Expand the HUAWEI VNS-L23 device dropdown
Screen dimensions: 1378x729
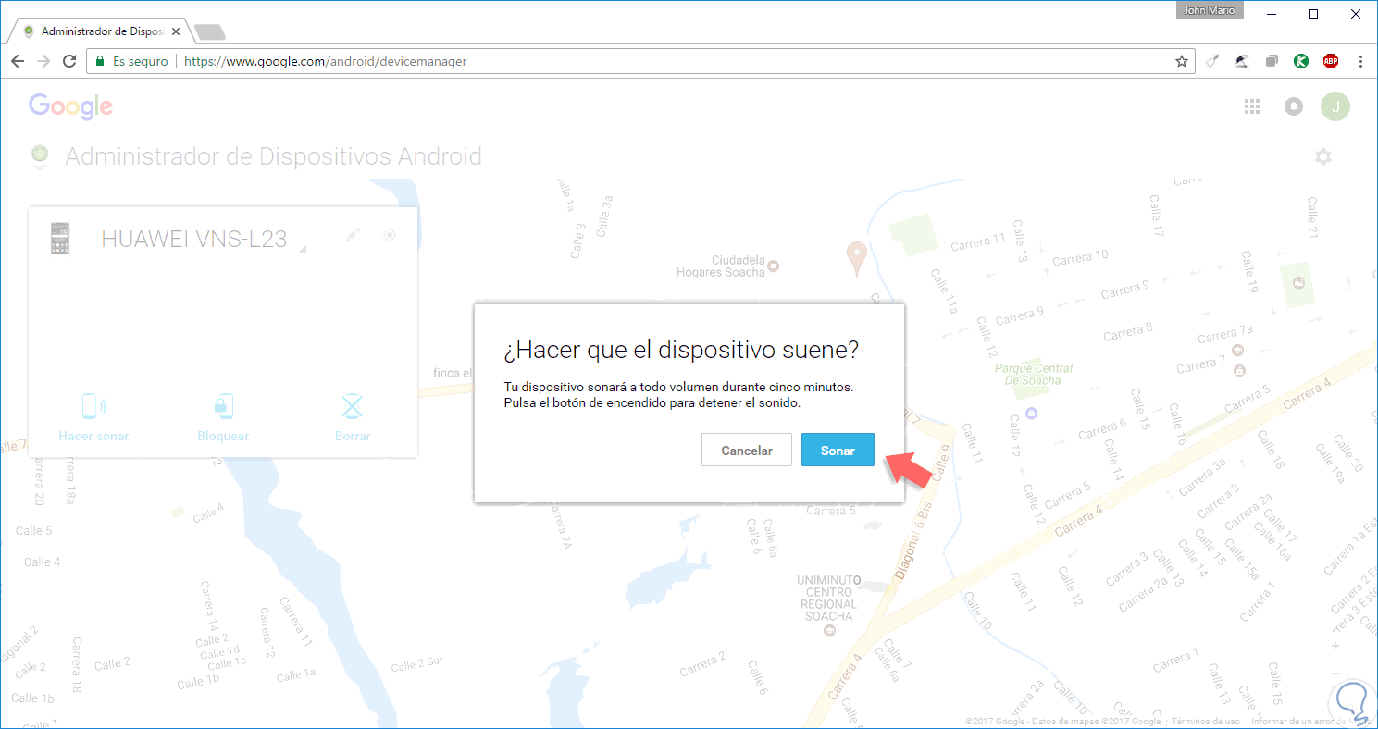303,250
